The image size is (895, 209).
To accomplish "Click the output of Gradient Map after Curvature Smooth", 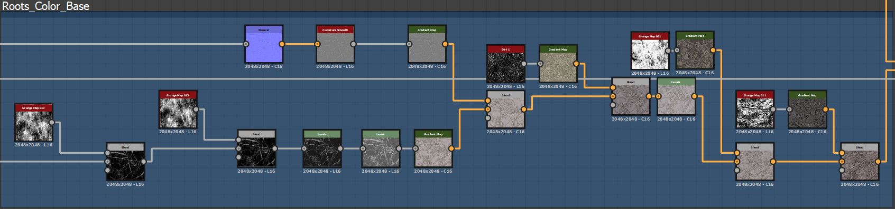I will pyautogui.click(x=445, y=44).
